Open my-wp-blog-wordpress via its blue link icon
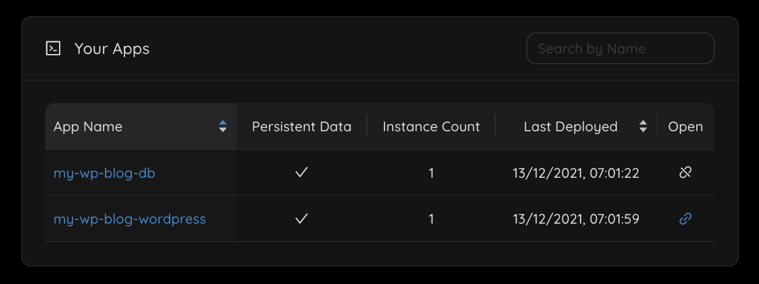The image size is (759, 284). click(x=685, y=219)
